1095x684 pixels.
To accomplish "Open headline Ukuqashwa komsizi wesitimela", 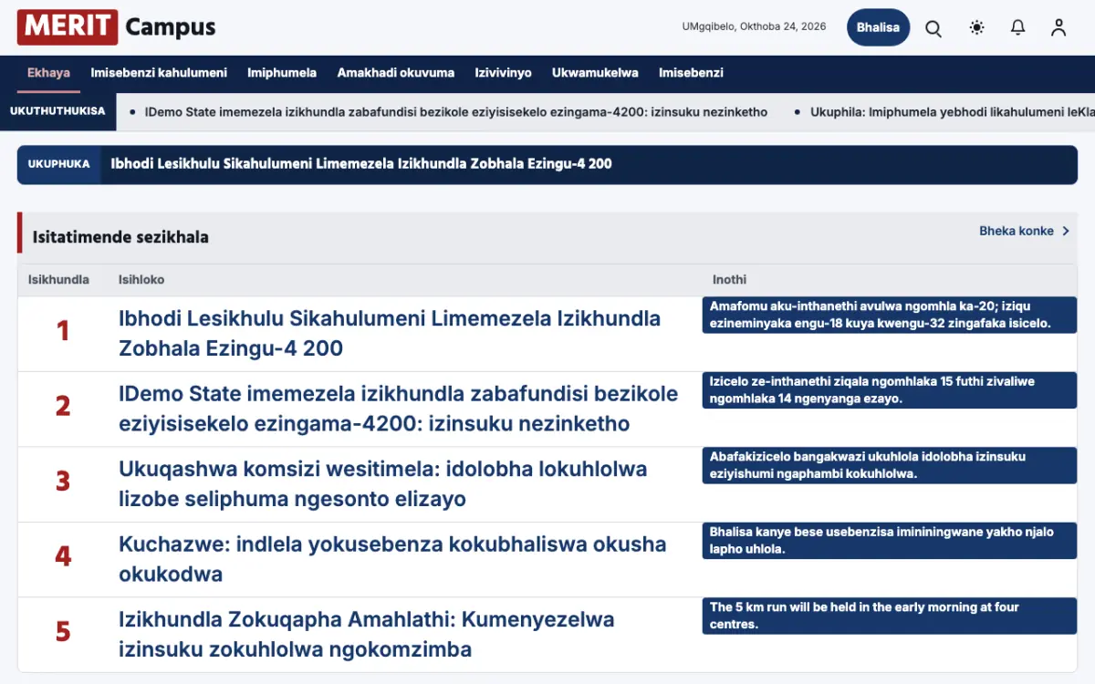I will 383,484.
